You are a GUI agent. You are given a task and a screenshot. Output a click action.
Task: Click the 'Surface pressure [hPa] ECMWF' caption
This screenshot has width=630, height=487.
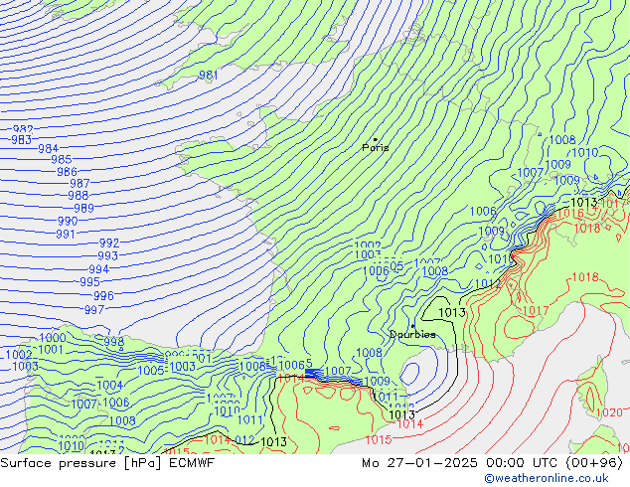[x=107, y=463]
